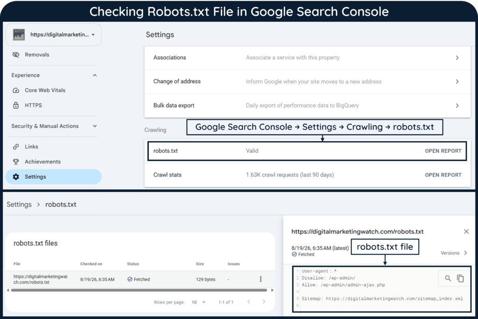Click the Links chain icon
This screenshot has width=478, height=319.
[16, 147]
